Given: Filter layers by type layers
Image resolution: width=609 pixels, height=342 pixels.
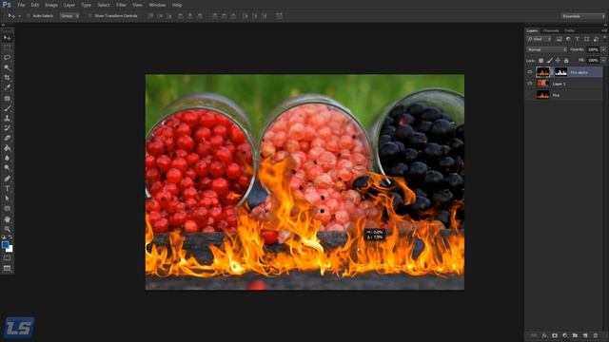Looking at the screenshot, I should 578,39.
